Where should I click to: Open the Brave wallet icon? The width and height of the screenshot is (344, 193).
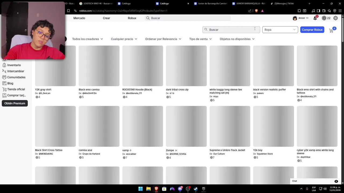(x=324, y=11)
